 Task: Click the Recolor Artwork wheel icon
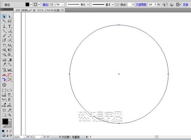(171, 5)
